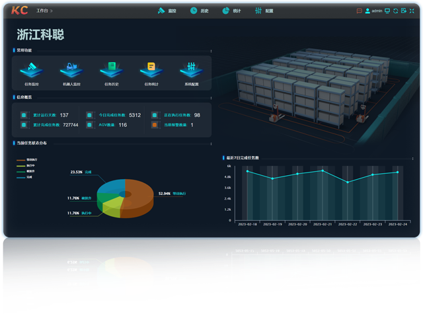Toggle 完成 legend entry in pie chart
This screenshot has height=314, width=423.
[28, 177]
